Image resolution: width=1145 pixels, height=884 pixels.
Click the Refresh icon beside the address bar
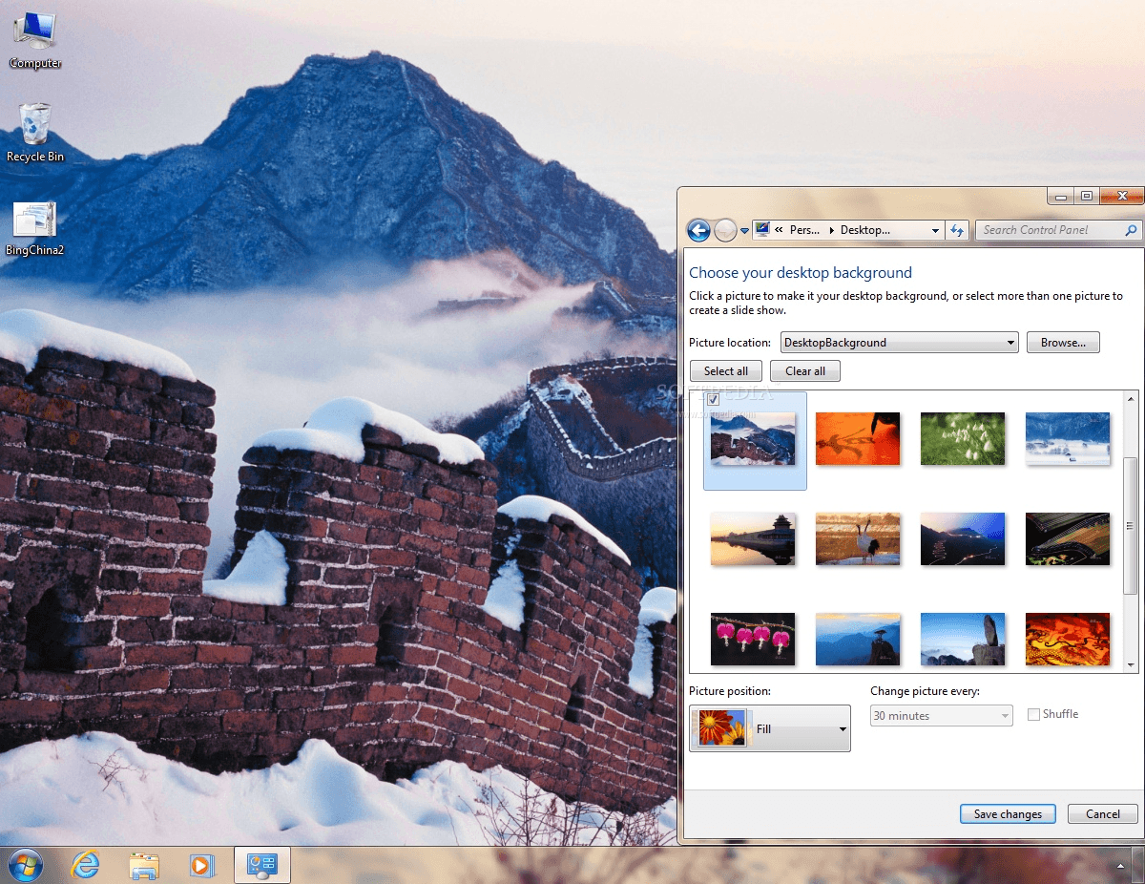point(957,229)
